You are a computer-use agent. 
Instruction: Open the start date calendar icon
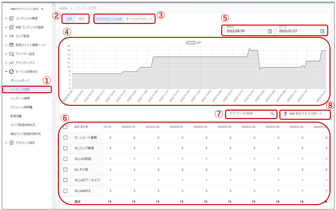(x=270, y=31)
